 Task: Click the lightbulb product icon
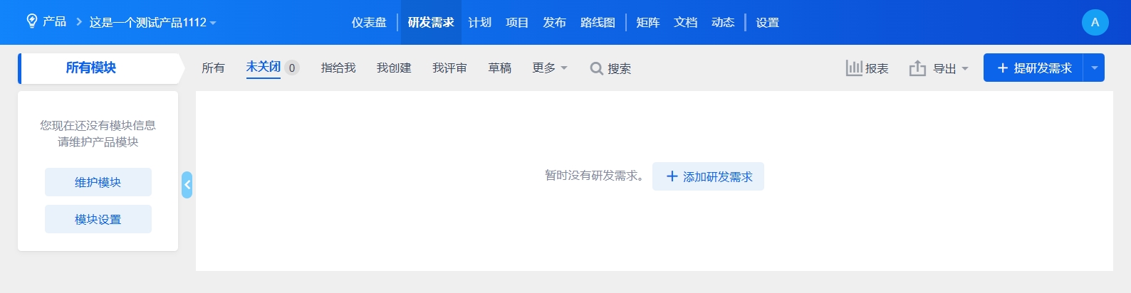31,21
